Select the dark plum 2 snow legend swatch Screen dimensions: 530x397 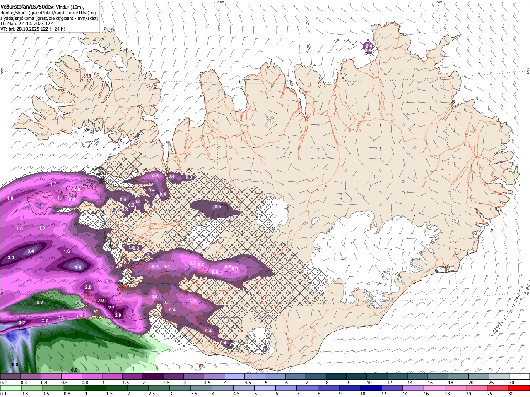[x=153, y=376]
